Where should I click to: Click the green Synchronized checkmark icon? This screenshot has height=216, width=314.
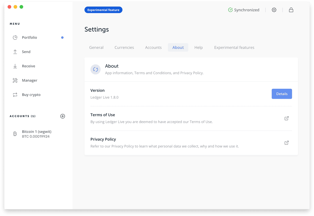pos(230,10)
